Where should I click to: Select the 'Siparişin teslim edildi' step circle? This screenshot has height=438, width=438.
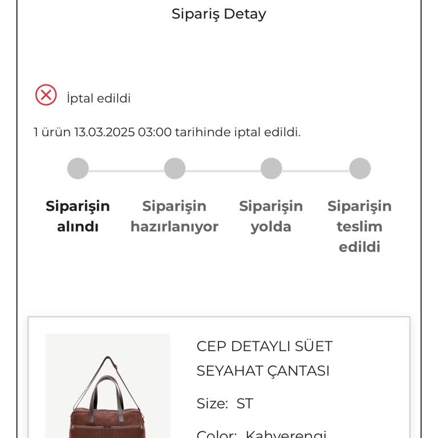(x=360, y=169)
